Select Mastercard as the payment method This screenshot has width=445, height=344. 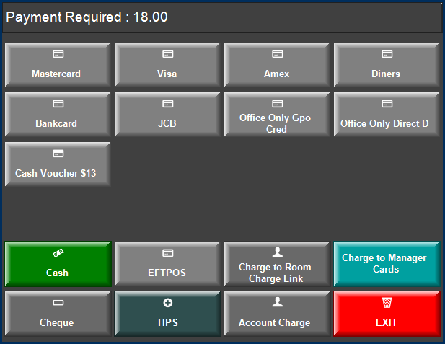coord(58,66)
